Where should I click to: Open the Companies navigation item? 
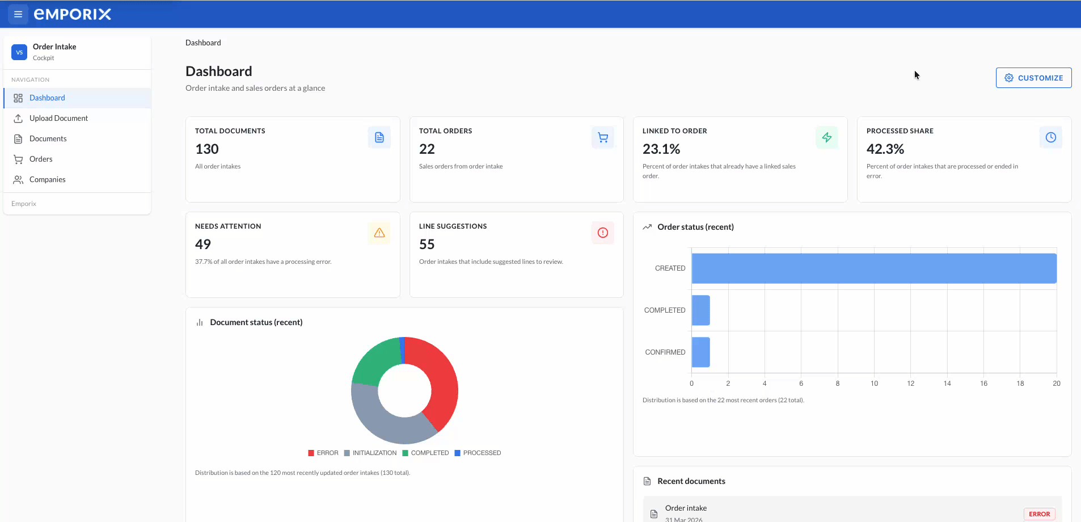[x=77, y=180]
